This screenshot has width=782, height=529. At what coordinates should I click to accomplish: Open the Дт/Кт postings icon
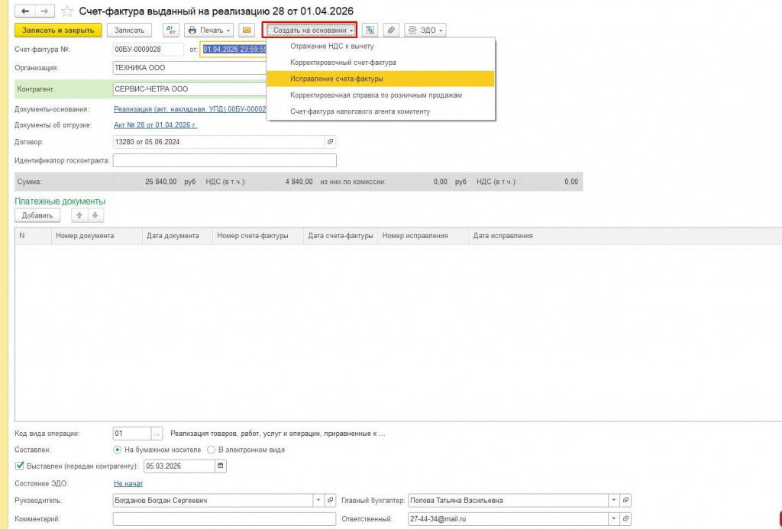(x=171, y=31)
